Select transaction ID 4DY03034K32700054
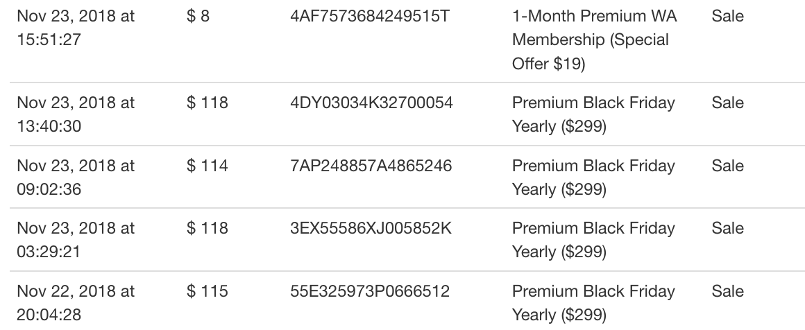This screenshot has width=805, height=330. pos(371,103)
